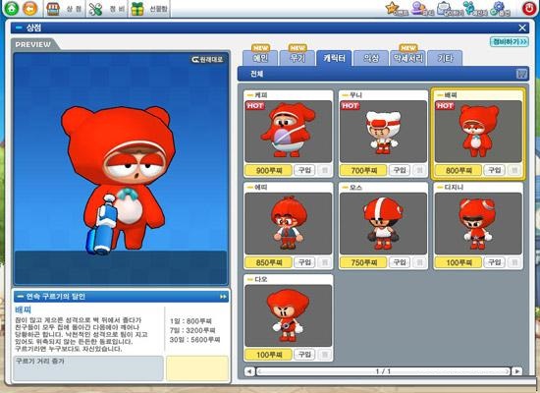Click 구입 button for the 900루찌 character
Image resolution: width=540 pixels, height=393 pixels.
point(304,170)
